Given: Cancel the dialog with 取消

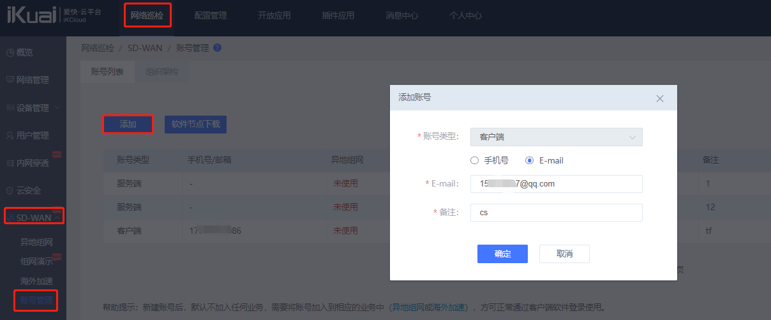Looking at the screenshot, I should (564, 254).
